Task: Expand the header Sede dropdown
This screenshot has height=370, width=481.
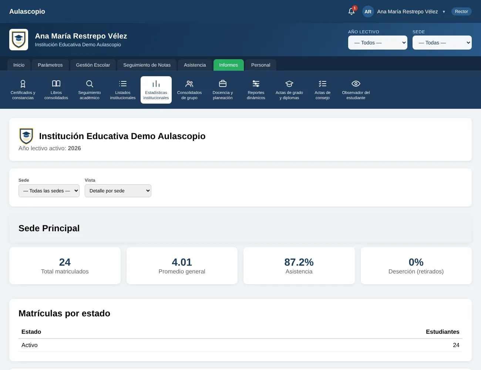Action: tap(442, 43)
